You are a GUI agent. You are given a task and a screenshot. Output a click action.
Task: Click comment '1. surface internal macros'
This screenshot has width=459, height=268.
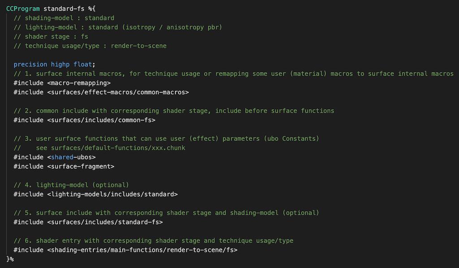point(234,74)
